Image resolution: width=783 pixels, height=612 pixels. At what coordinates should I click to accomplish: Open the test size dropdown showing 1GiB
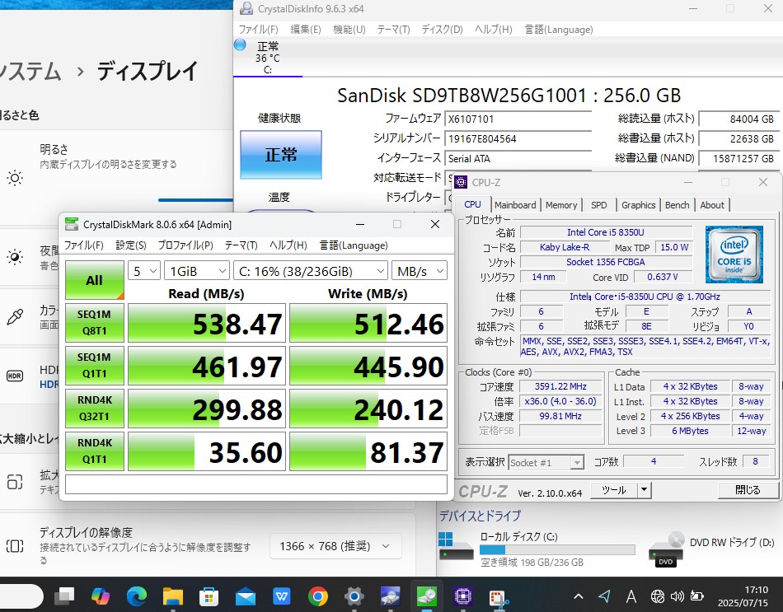point(197,271)
